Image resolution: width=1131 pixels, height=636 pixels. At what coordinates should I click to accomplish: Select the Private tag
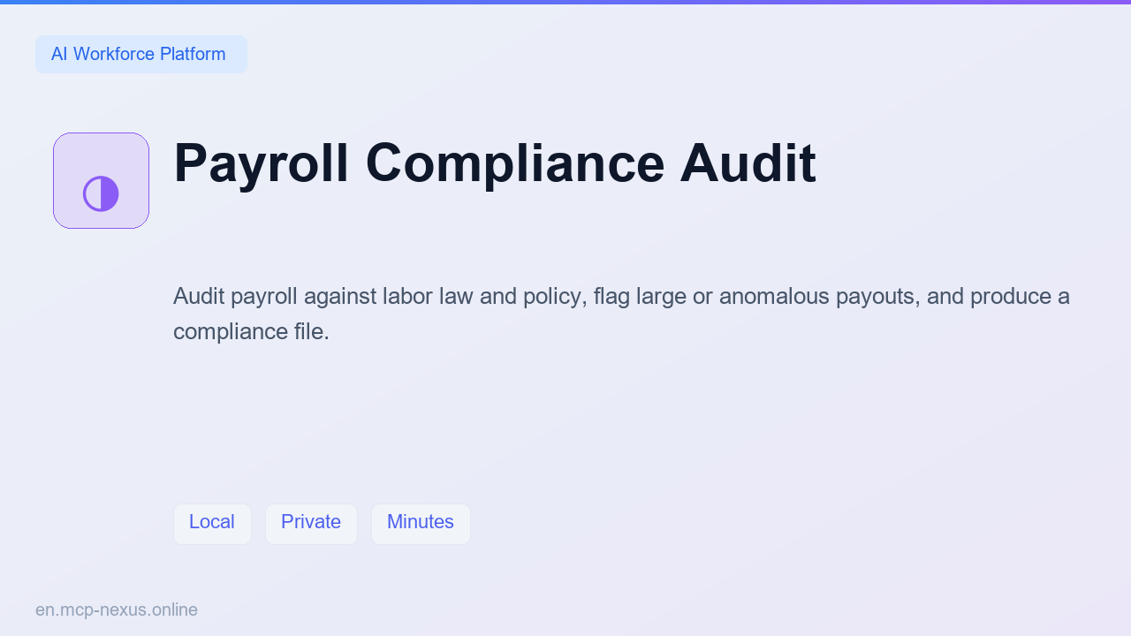(x=311, y=524)
